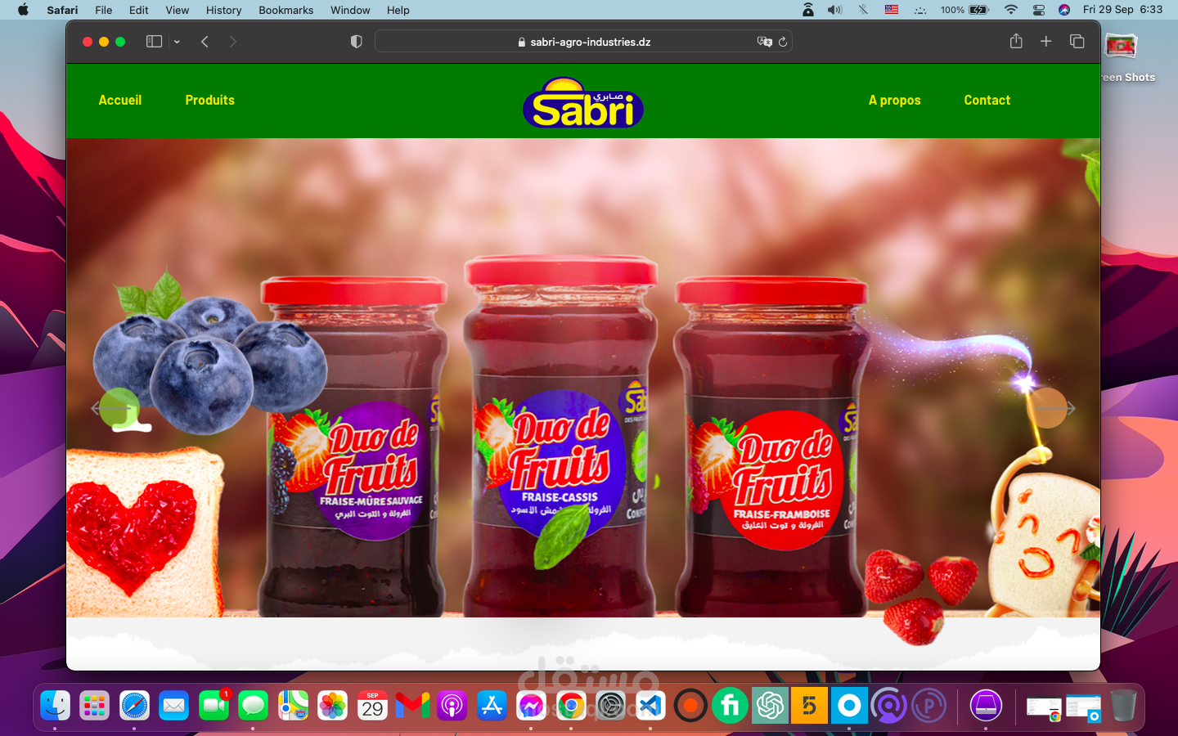
Task: Check battery status at 100%
Action: [965, 10]
